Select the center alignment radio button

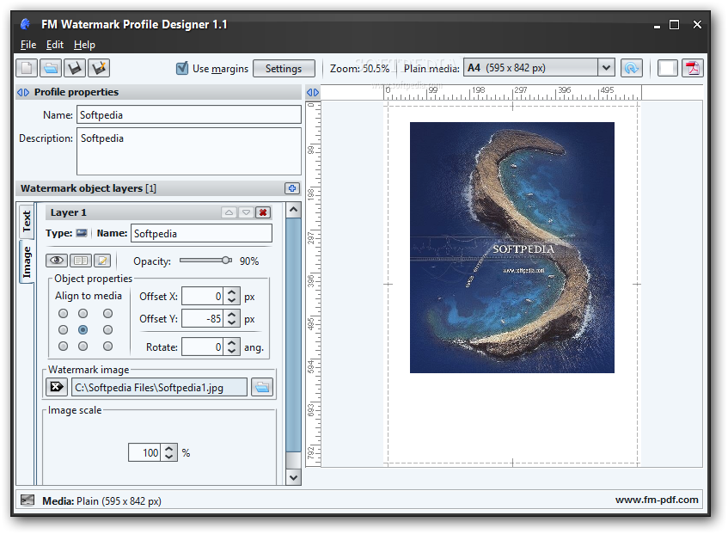[83, 329]
